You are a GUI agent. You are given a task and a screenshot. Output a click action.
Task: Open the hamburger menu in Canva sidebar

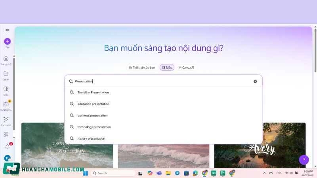(x=7, y=31)
